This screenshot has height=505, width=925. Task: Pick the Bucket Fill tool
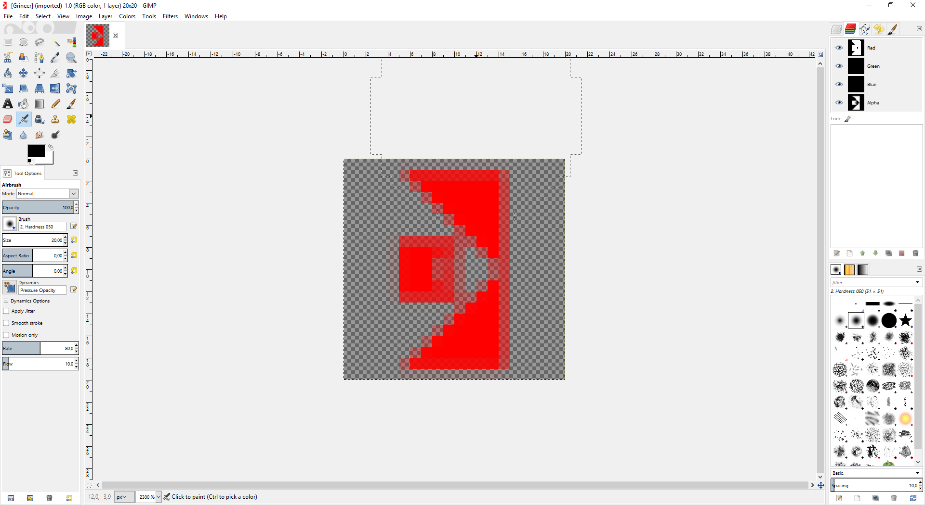tap(24, 104)
